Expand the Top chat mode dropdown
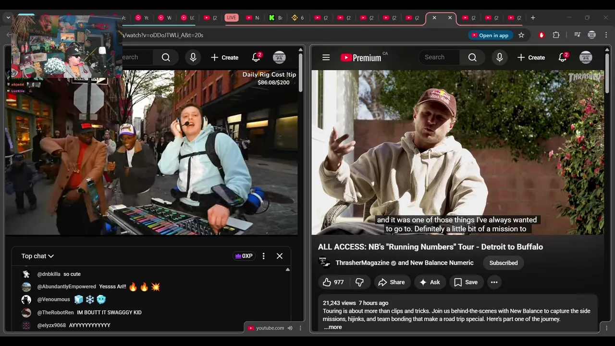Image resolution: width=615 pixels, height=346 pixels. tap(37, 256)
